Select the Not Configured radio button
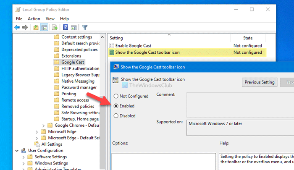 115,96
